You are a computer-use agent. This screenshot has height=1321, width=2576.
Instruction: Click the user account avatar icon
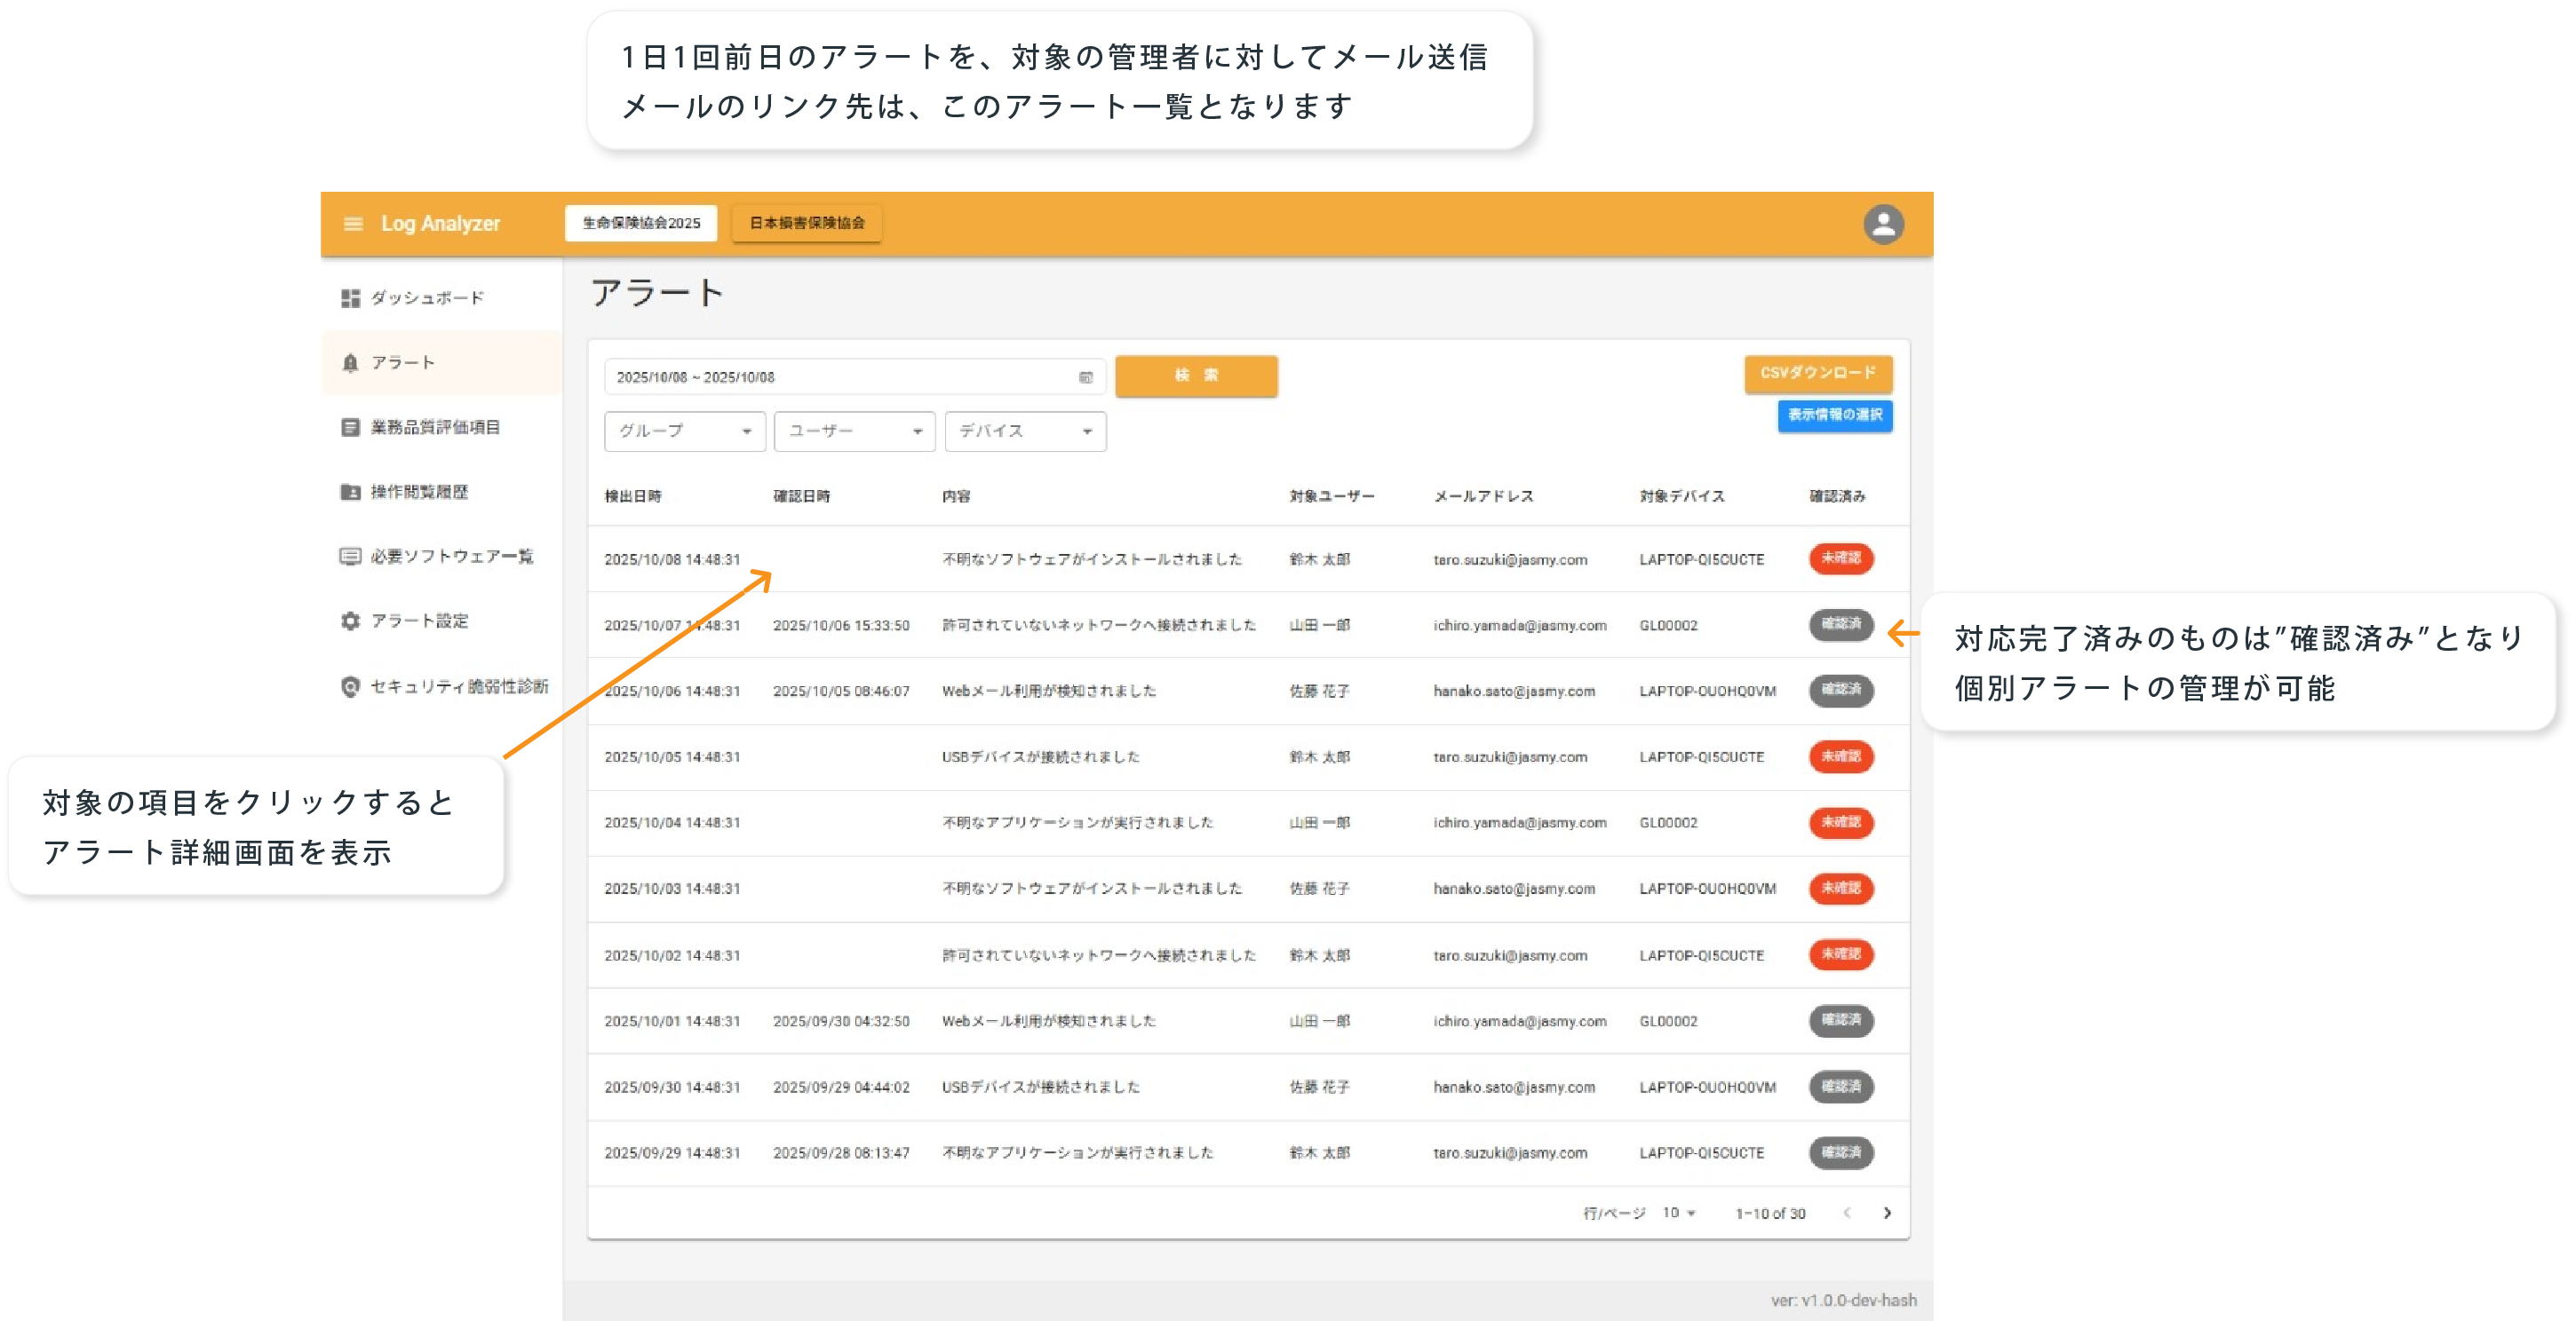pyautogui.click(x=1882, y=224)
